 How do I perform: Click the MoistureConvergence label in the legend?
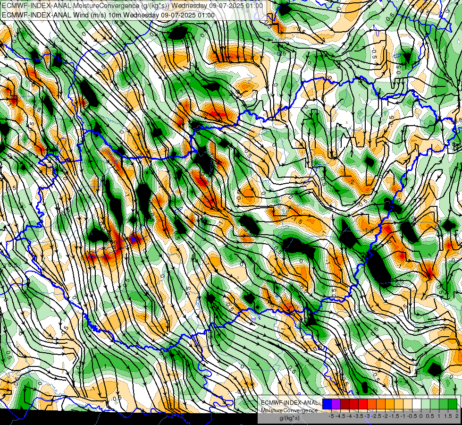point(289,410)
